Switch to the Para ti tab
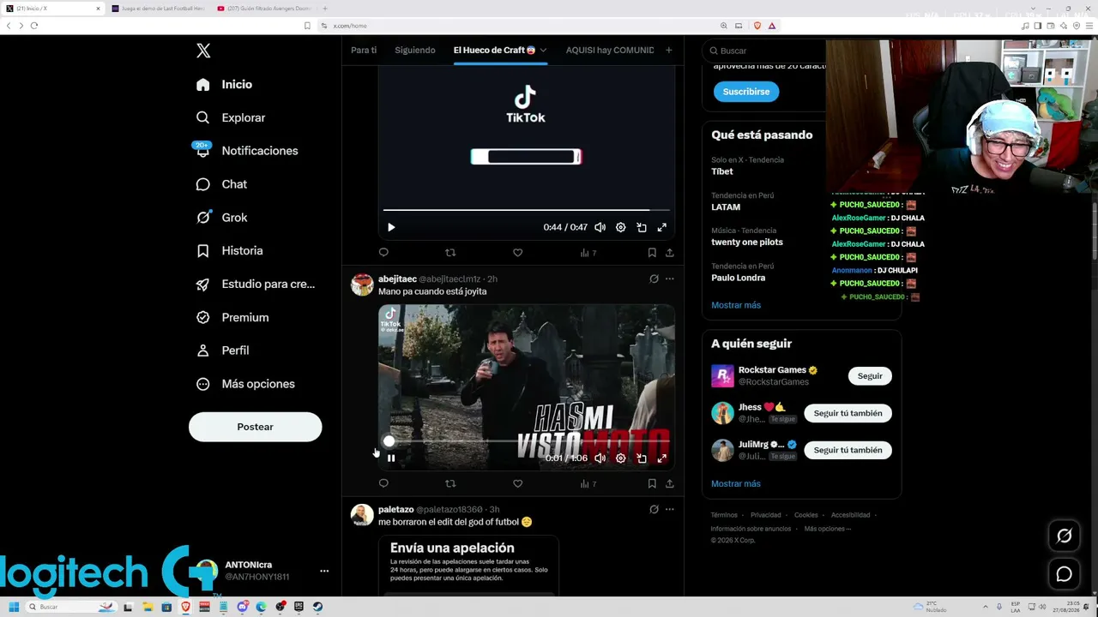Image resolution: width=1098 pixels, height=617 pixels. click(364, 50)
